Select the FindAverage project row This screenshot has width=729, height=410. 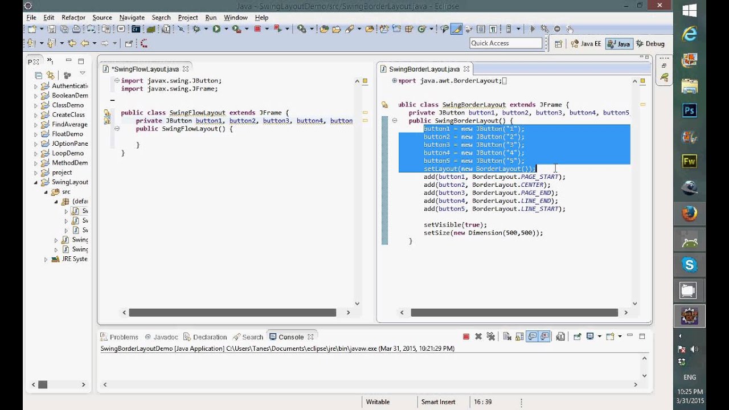[62, 124]
